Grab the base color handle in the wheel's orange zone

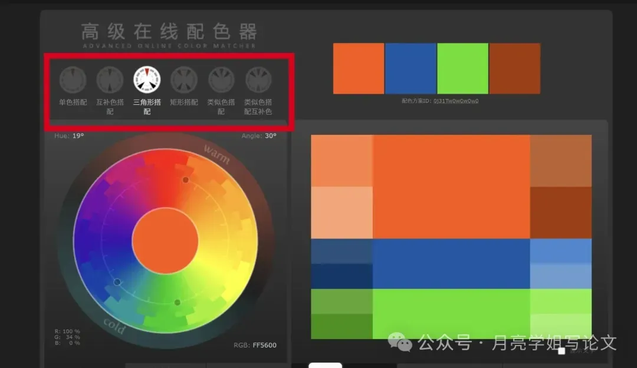click(x=185, y=180)
